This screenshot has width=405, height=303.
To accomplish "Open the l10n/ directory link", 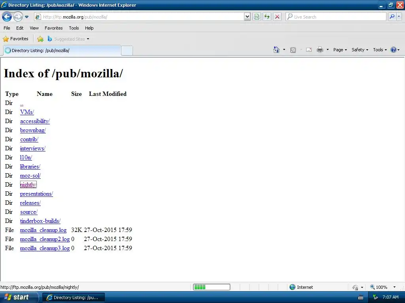I will point(26,157).
